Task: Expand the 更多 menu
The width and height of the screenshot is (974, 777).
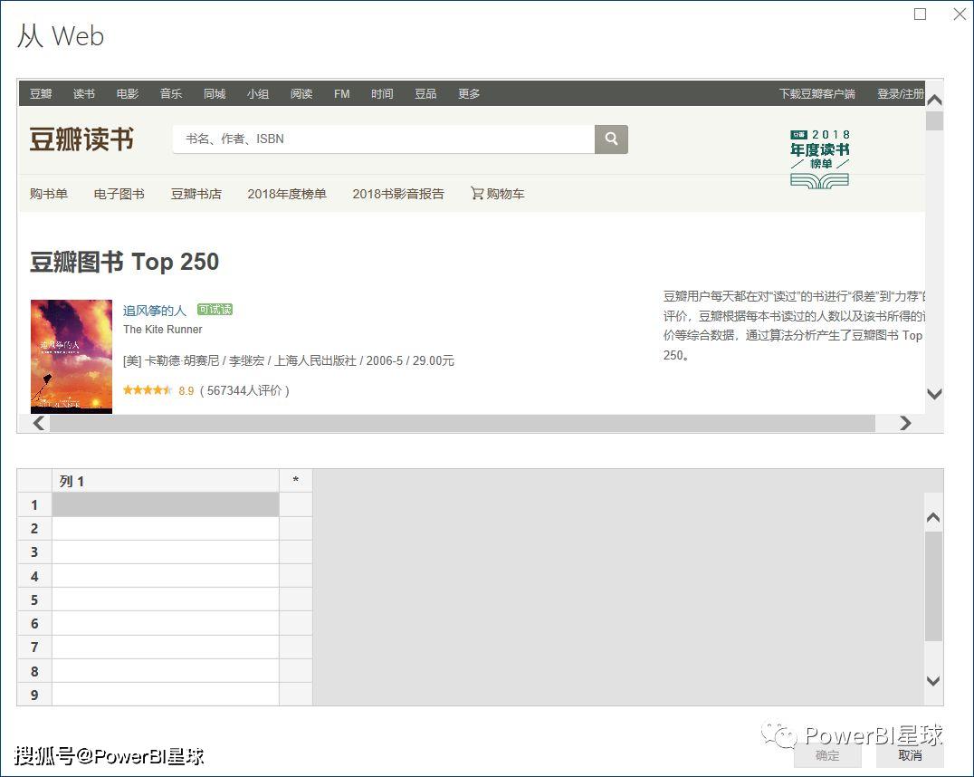Action: (x=469, y=94)
